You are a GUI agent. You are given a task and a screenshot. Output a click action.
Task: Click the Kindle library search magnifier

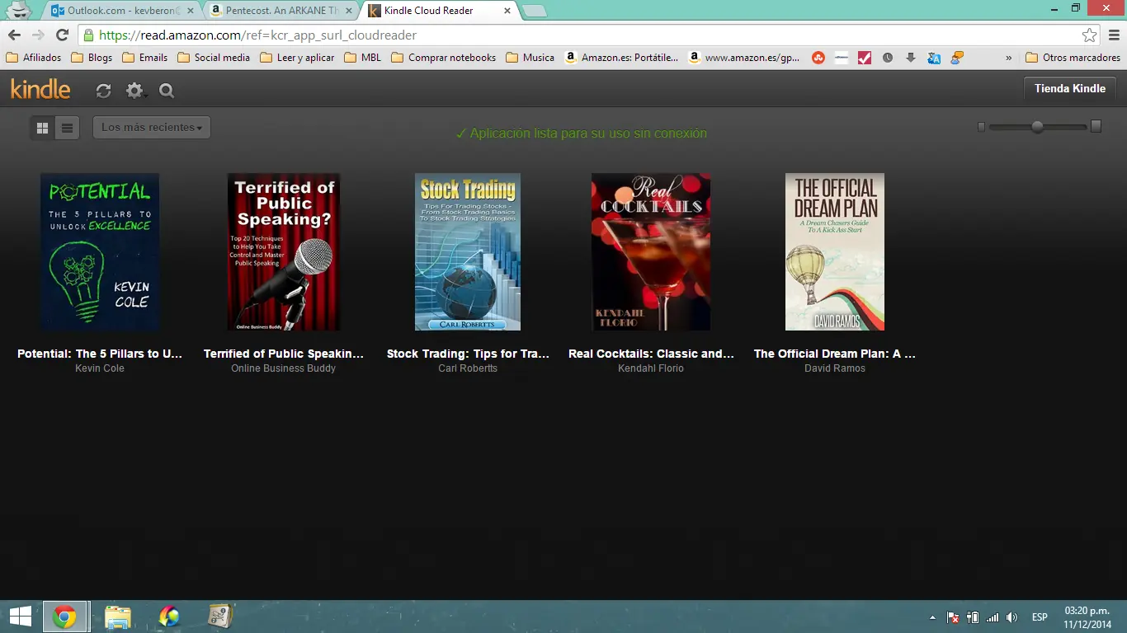pos(167,91)
